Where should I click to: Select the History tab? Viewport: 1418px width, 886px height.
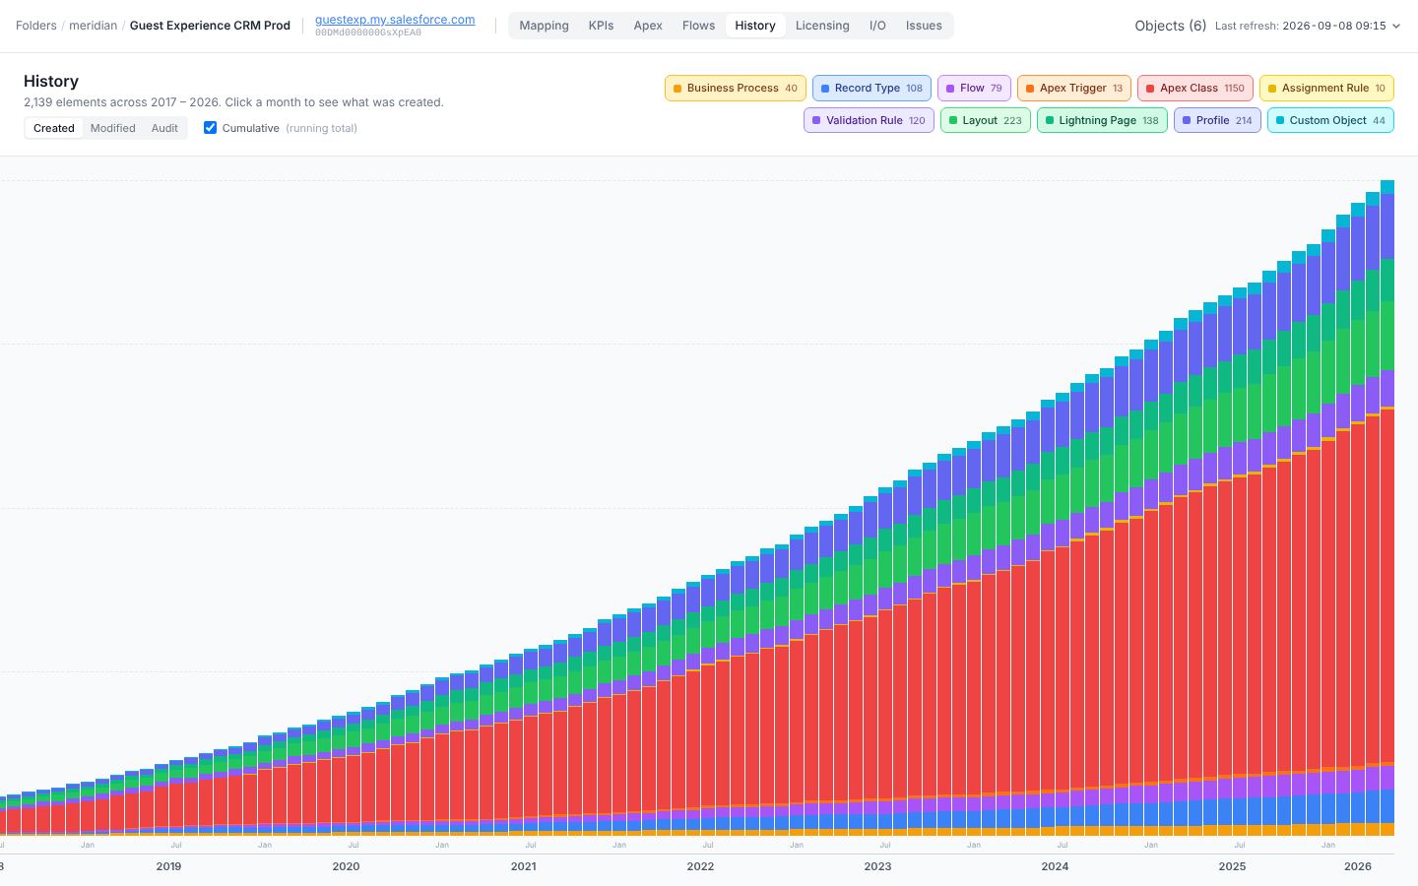[x=755, y=26]
